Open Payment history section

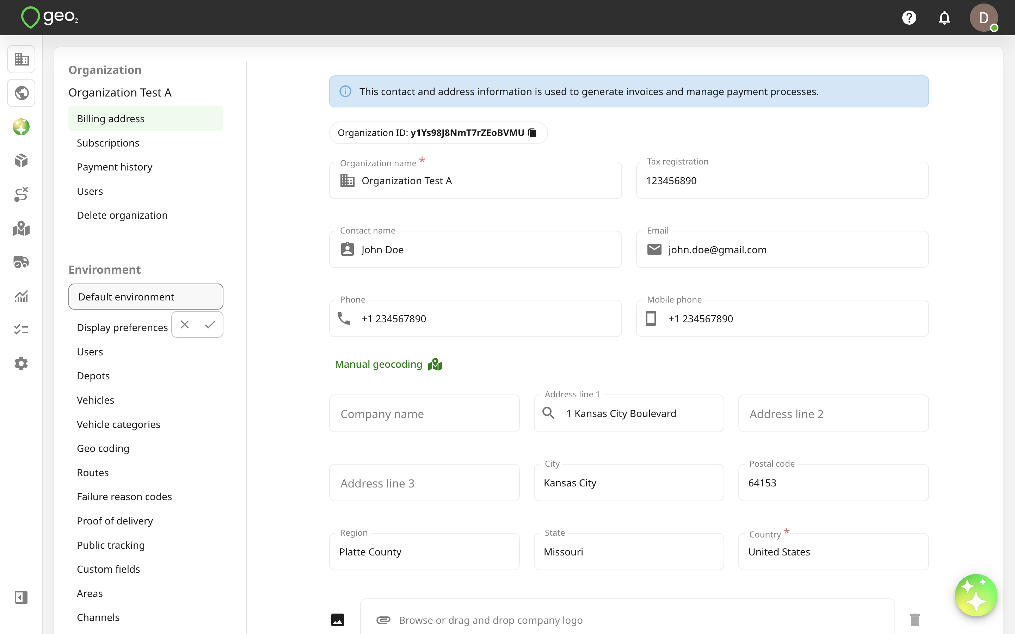115,167
